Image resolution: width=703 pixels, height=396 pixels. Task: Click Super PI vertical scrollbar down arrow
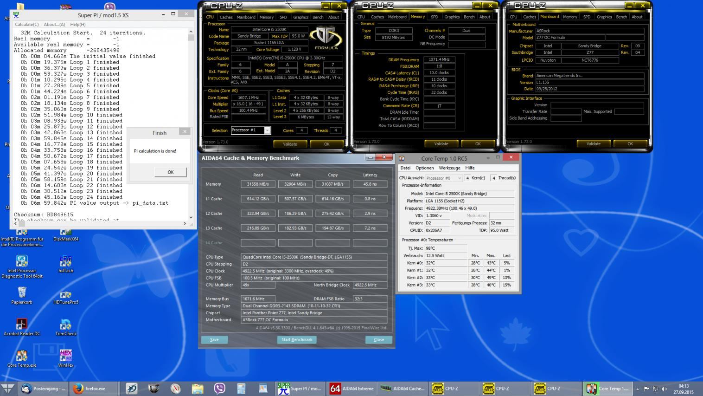point(191,217)
